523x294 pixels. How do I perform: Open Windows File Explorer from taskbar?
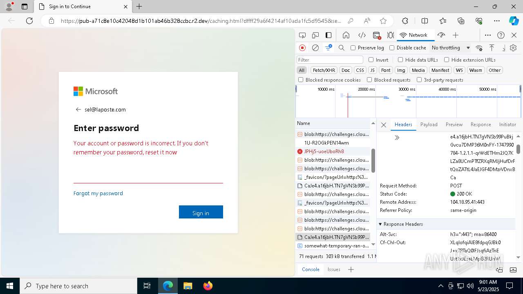[188, 286]
